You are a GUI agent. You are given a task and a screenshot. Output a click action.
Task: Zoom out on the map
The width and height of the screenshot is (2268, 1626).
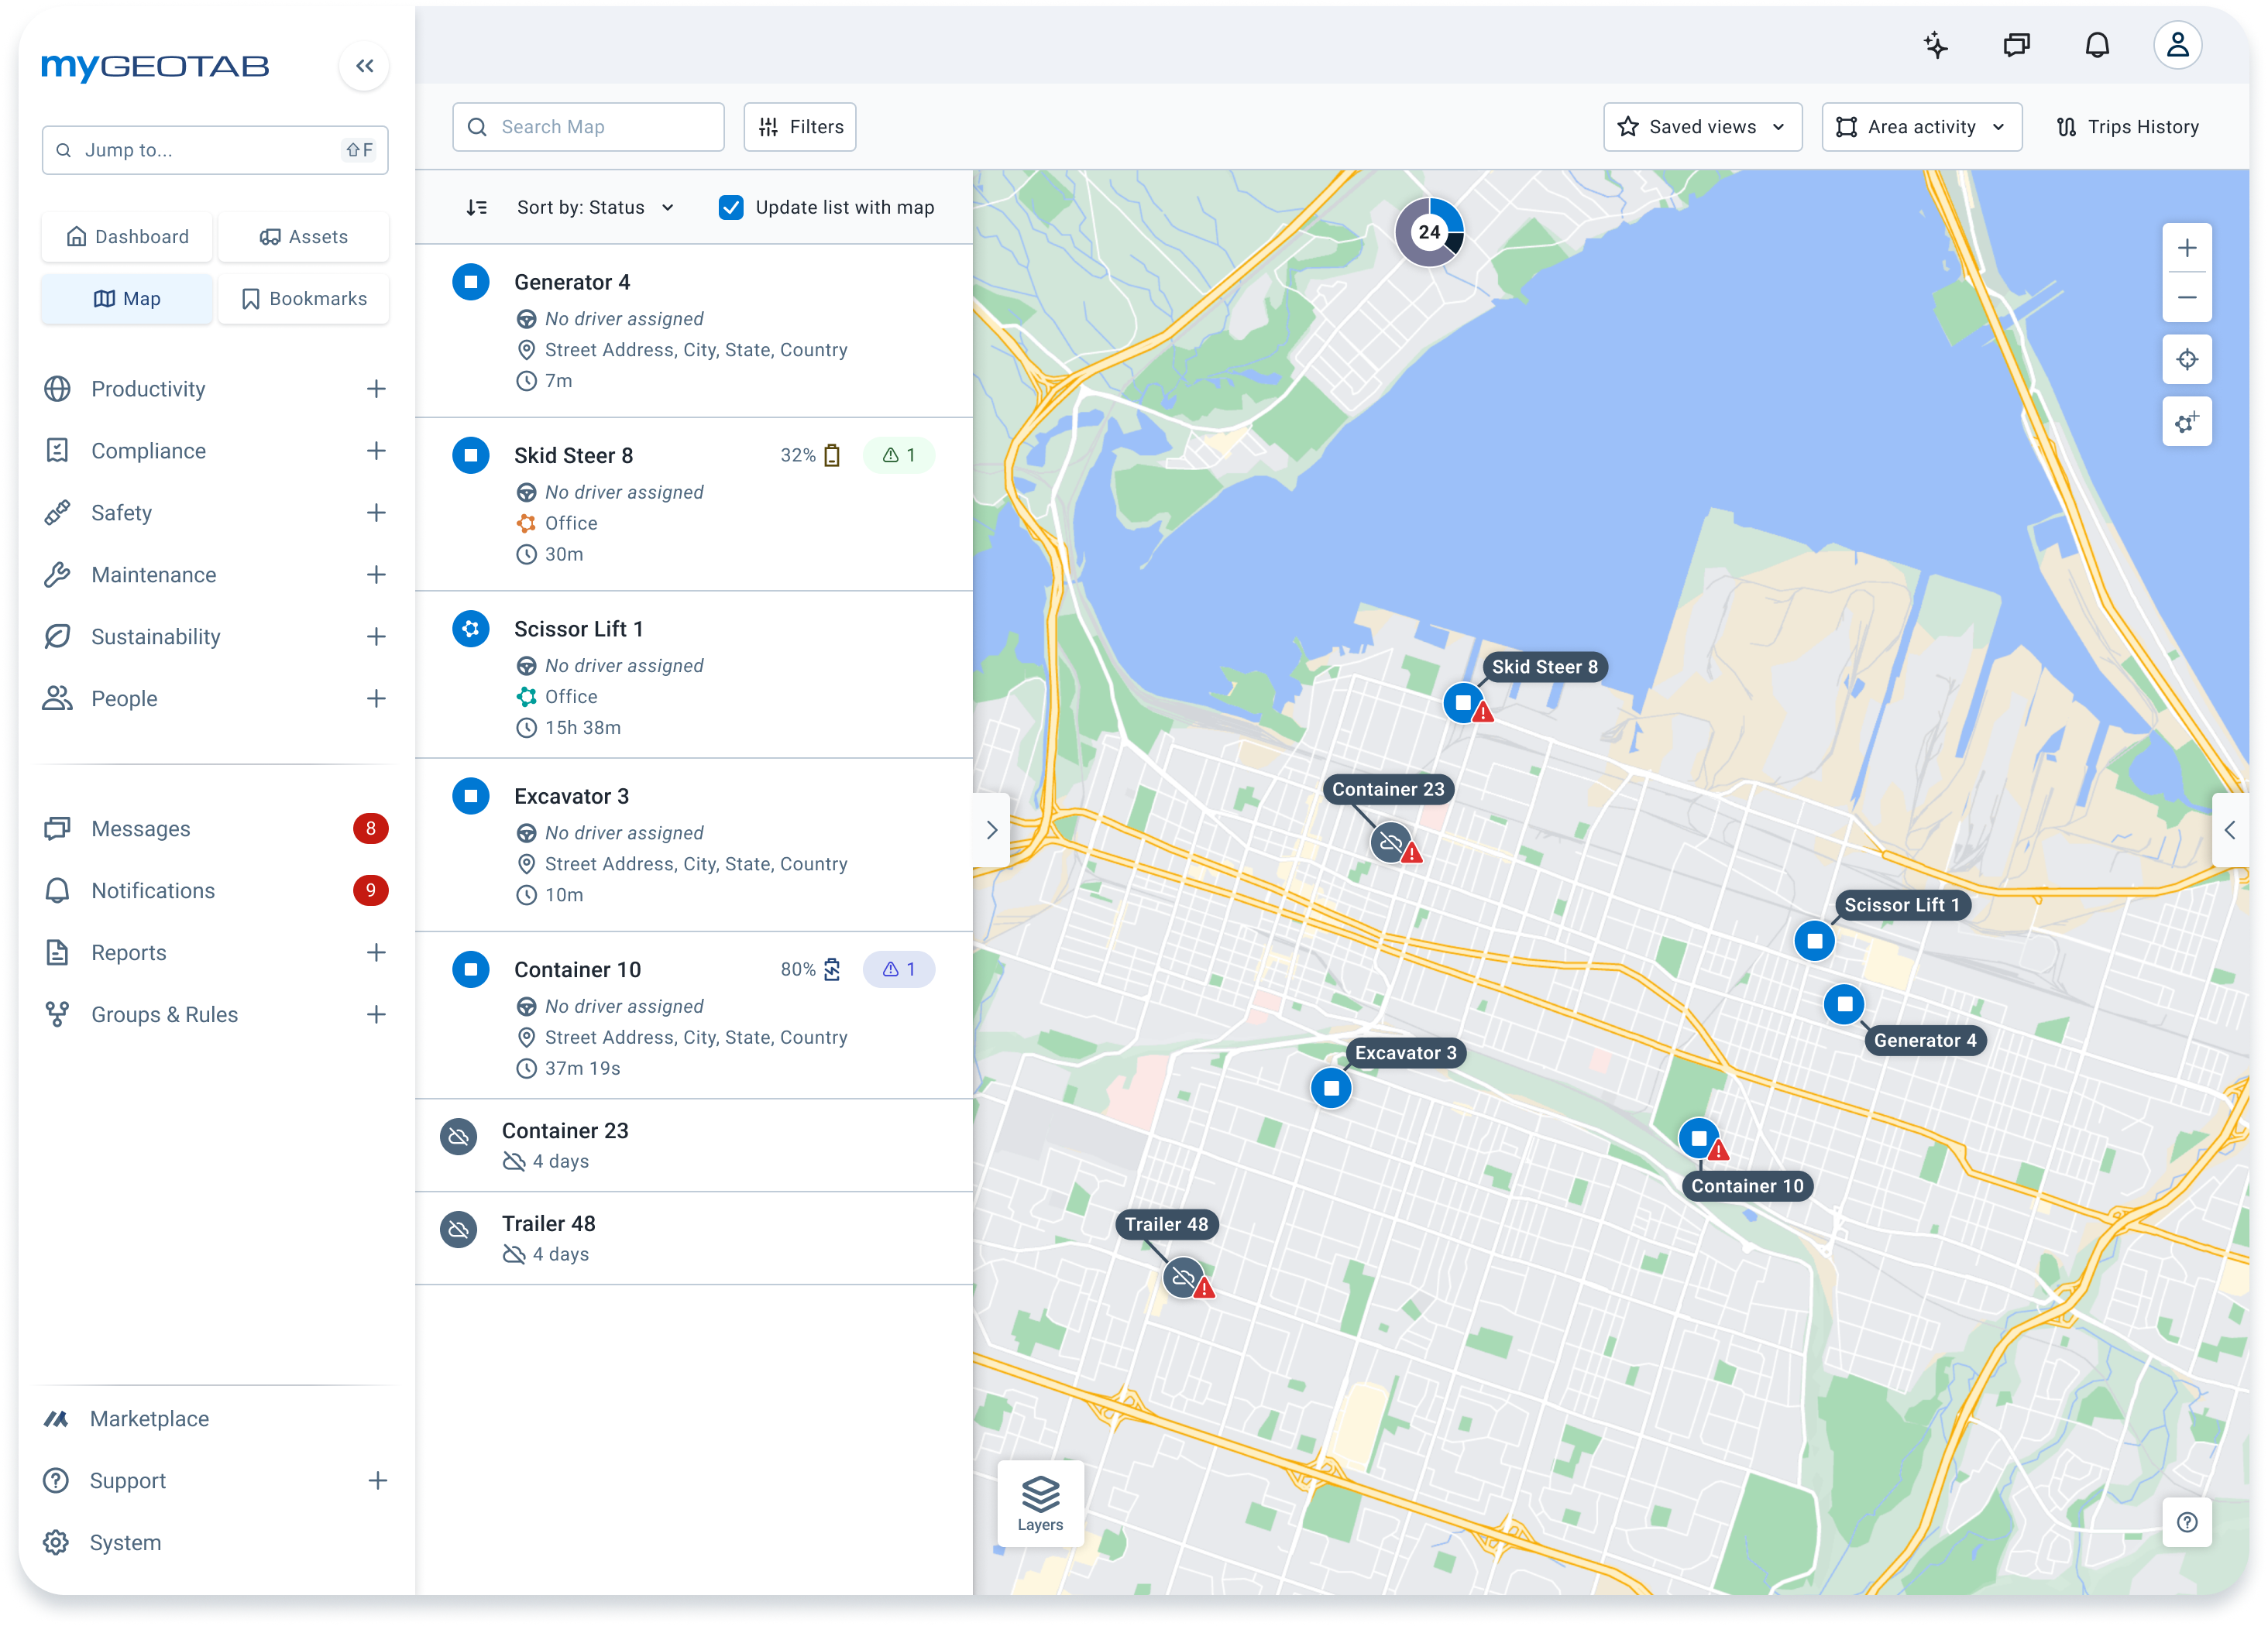(x=2187, y=298)
